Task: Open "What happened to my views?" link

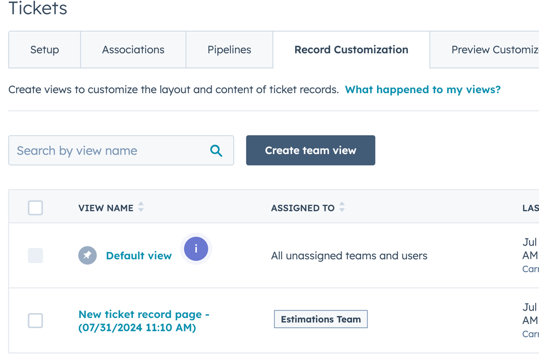Action: [x=423, y=89]
